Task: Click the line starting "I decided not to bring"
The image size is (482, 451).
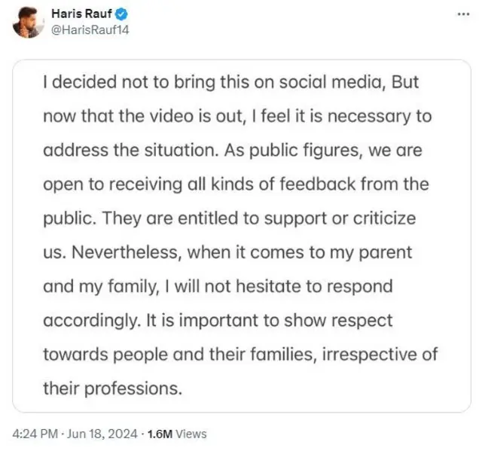Action: point(230,84)
